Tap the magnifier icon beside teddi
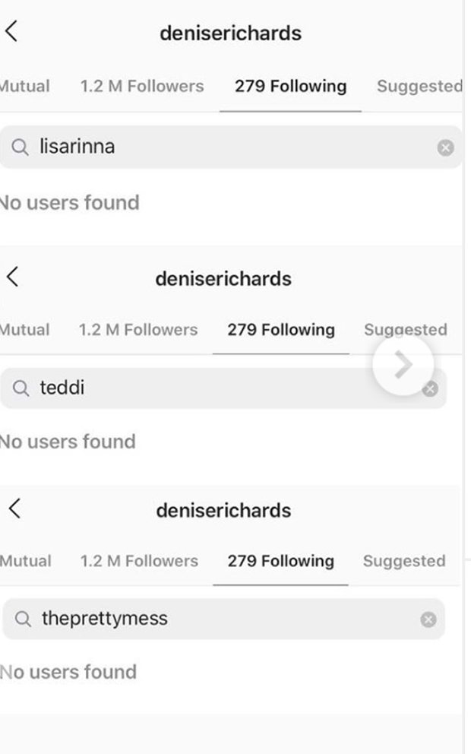Viewport: 471px width, 754px height. 21,389
